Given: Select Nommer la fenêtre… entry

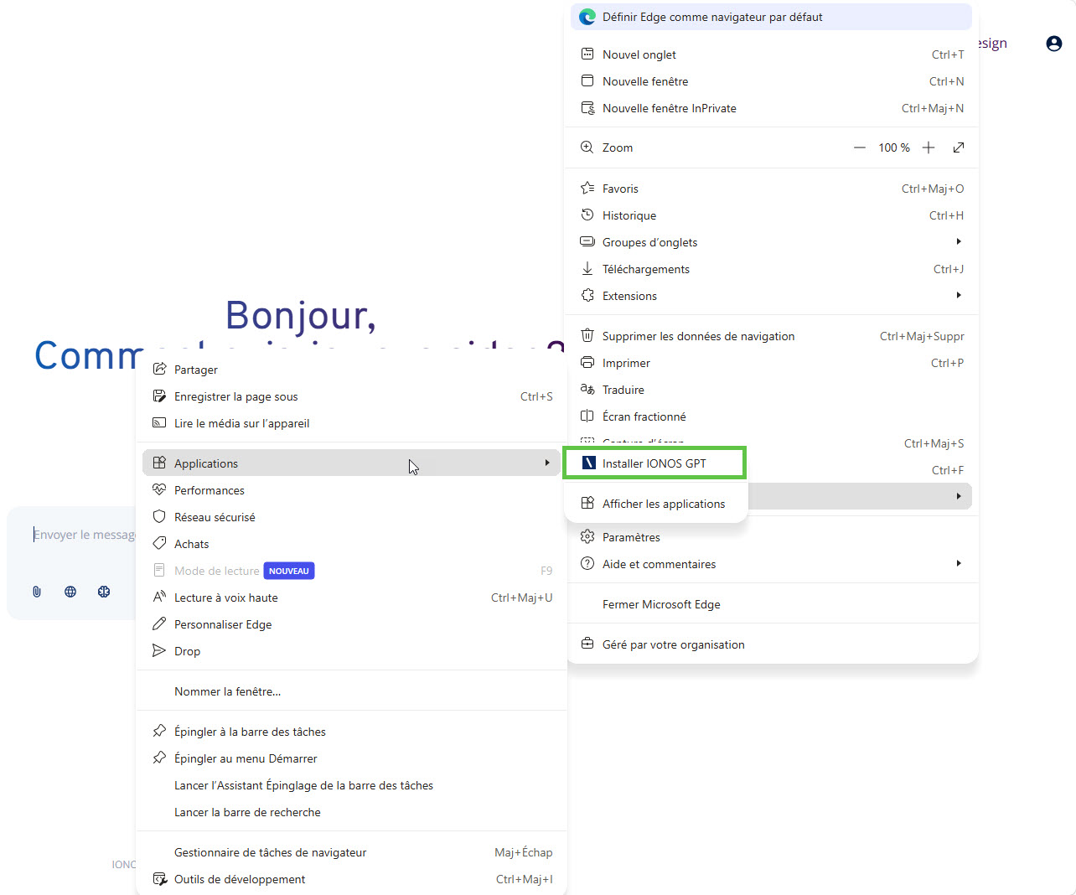Looking at the screenshot, I should click(351, 691).
